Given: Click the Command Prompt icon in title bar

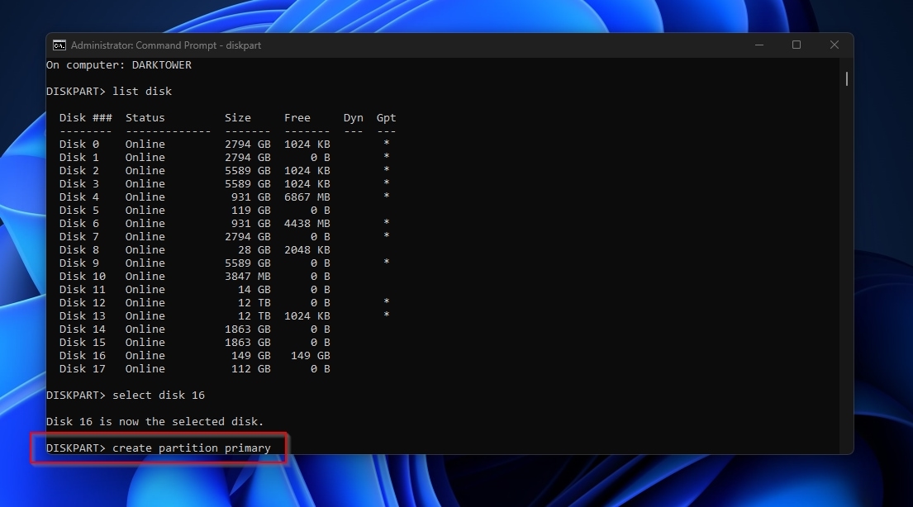Looking at the screenshot, I should tap(59, 45).
